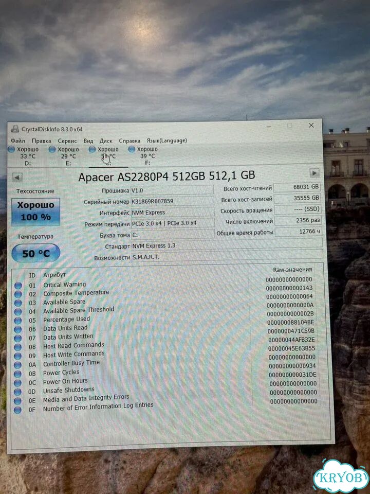Click the Unsafe Shutdowns attribute name

point(68,390)
